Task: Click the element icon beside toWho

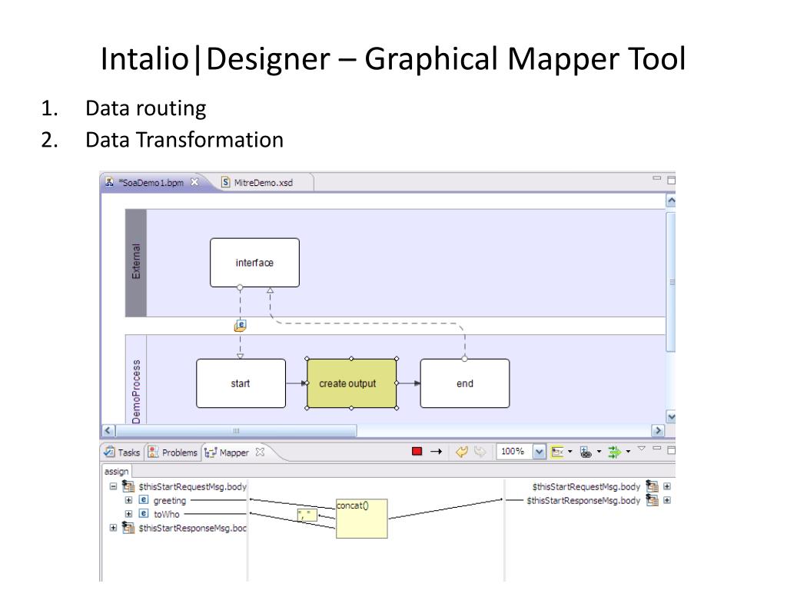Action: tap(144, 513)
